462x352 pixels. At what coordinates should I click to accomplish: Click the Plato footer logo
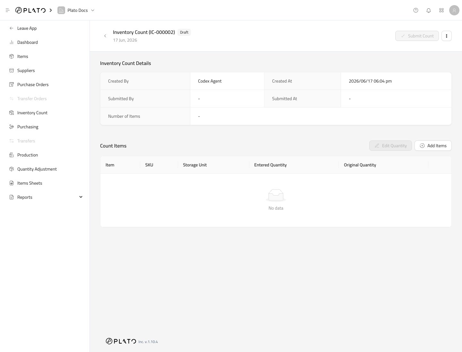pos(121,341)
